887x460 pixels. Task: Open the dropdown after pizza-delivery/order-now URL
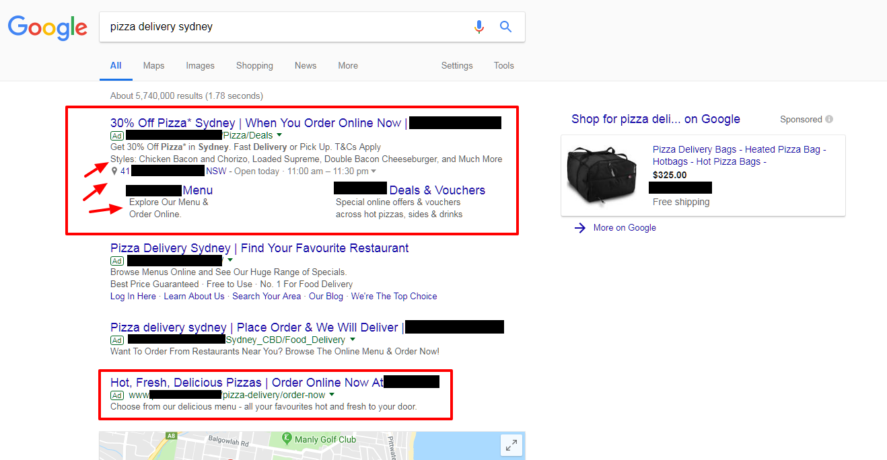click(x=331, y=395)
